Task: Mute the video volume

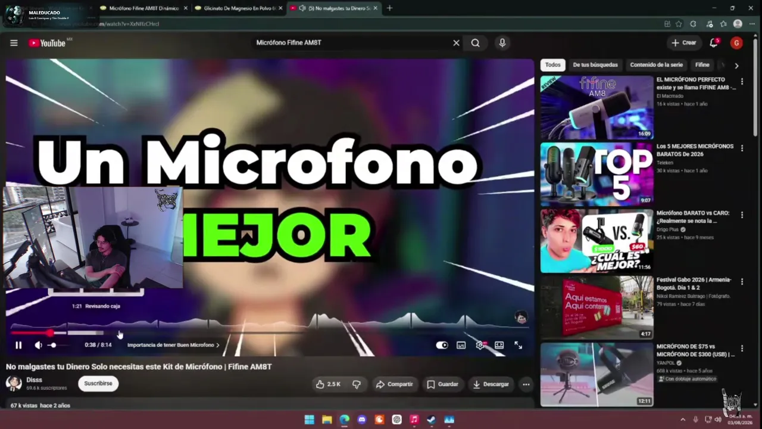Action: coord(38,345)
